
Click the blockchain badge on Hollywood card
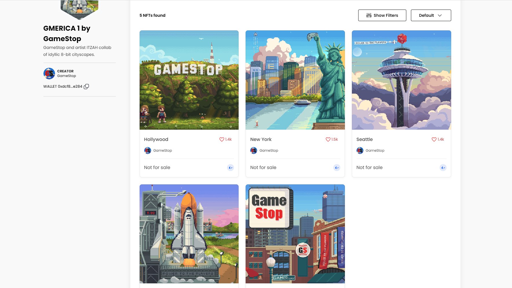231,168
